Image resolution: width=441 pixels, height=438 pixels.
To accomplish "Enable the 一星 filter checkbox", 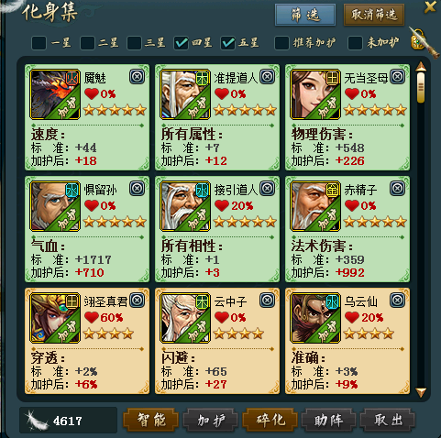I will click(x=39, y=43).
